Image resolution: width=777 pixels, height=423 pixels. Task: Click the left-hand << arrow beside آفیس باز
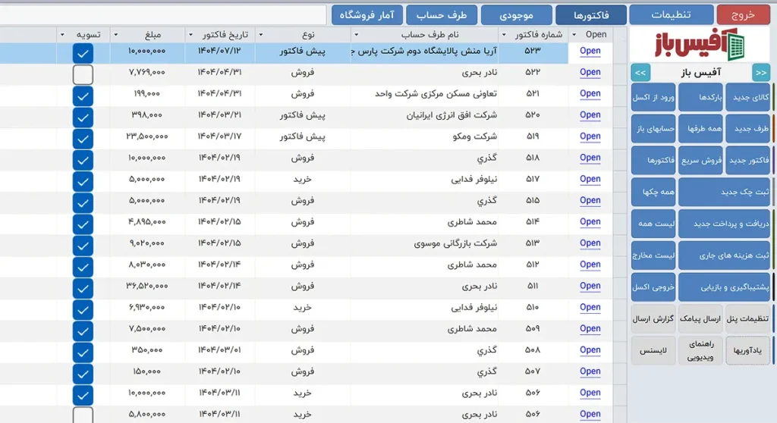click(640, 73)
